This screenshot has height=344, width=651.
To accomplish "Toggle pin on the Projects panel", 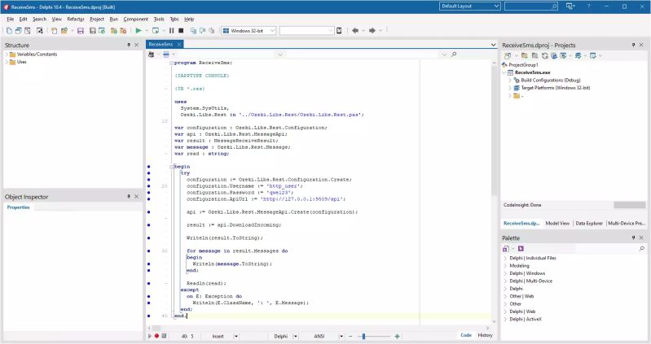I will [633, 45].
